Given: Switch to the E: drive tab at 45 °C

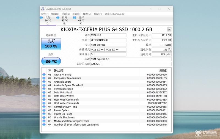Looking at the screenshot, I should (x=65, y=20).
